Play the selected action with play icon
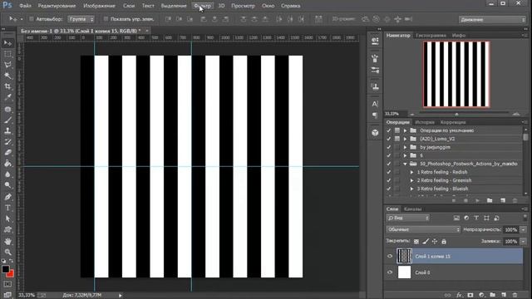 click(x=477, y=201)
